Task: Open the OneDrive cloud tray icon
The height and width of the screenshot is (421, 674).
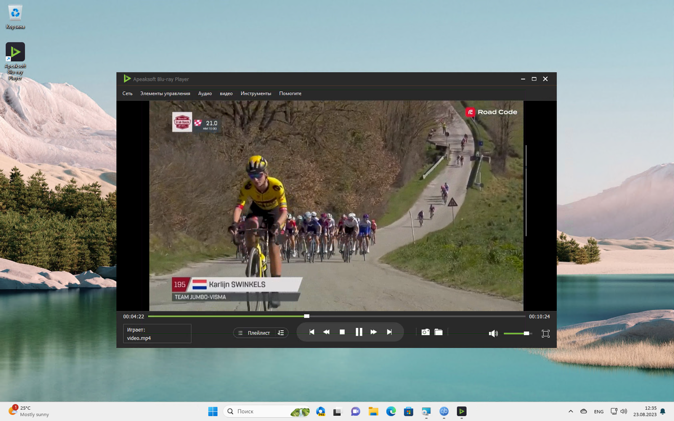Action: (x=584, y=411)
